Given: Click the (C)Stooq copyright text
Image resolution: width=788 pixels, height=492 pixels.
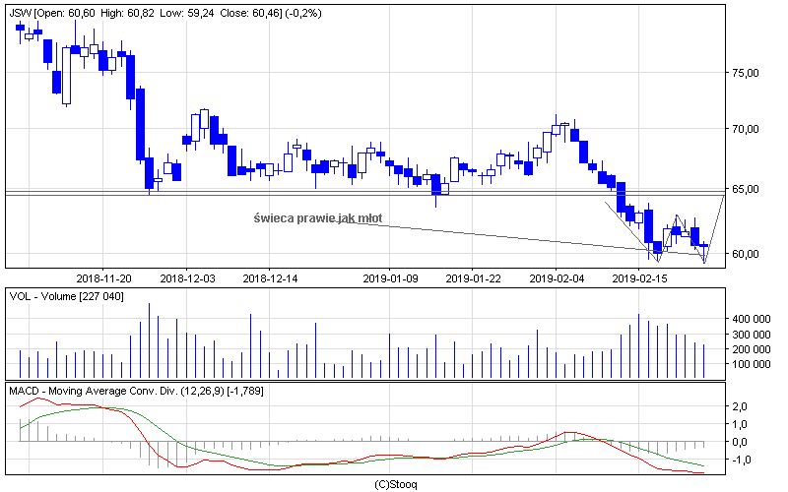Looking at the screenshot, I should (x=396, y=484).
